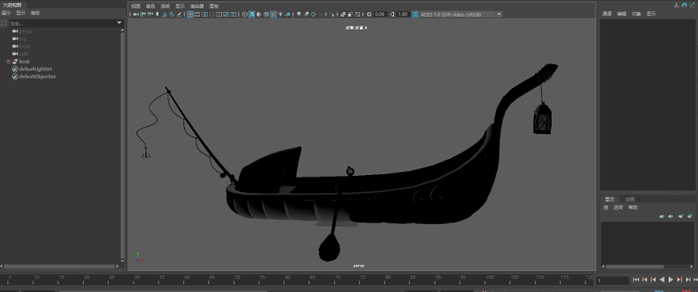698x292 pixels.
Task: Toggle the film gate display
Action: click(197, 15)
